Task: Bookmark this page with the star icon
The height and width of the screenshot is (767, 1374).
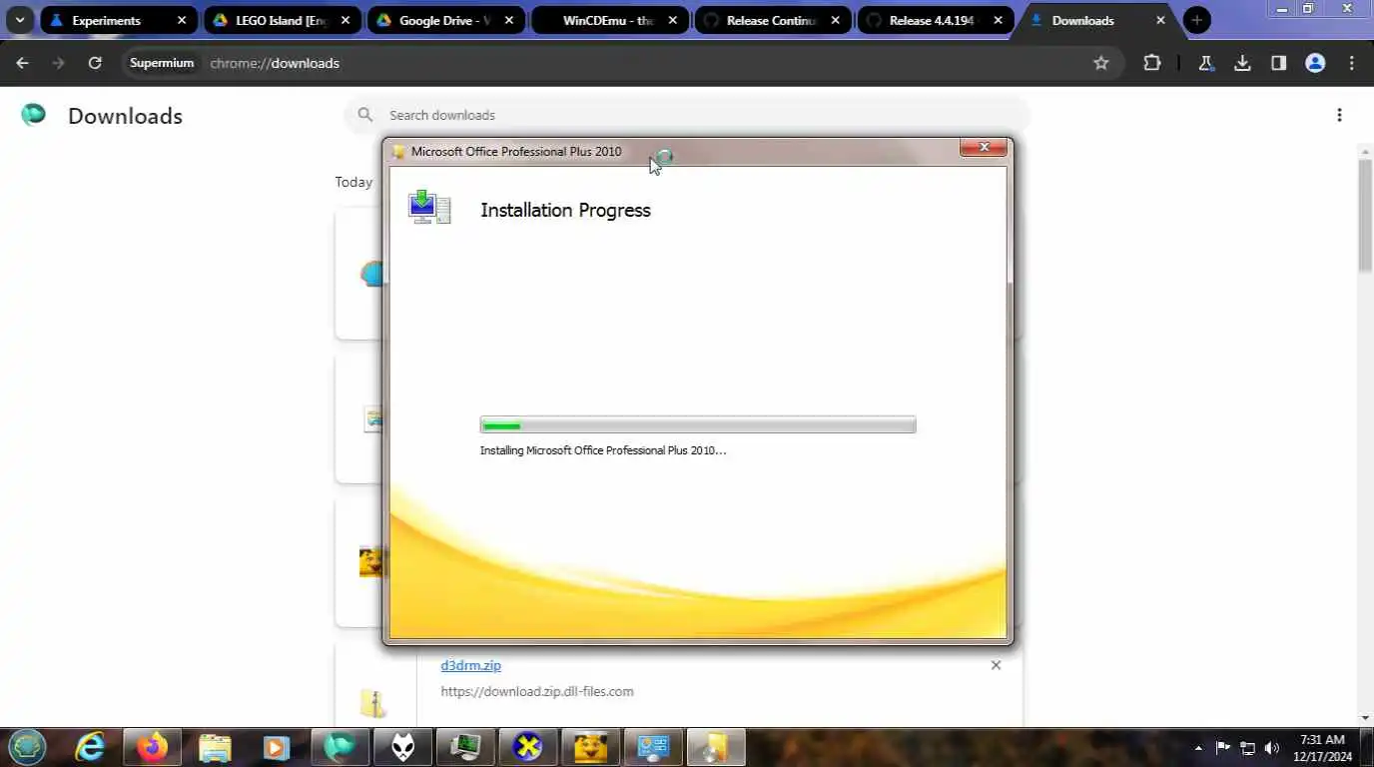Action: 1101,63
